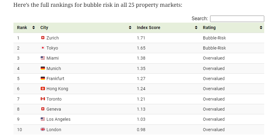Sort table by Rank arrows
Image resolution: width=278 pixels, height=140 pixels.
[x=34, y=28]
